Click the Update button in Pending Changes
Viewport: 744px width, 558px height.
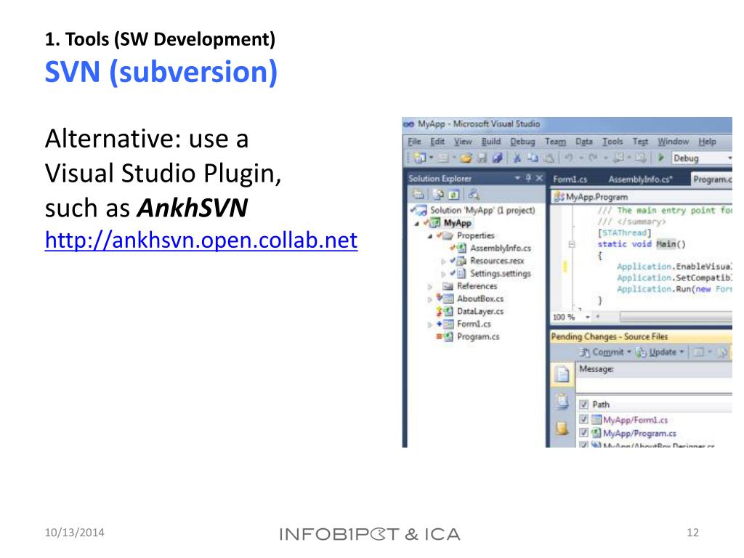click(656, 352)
